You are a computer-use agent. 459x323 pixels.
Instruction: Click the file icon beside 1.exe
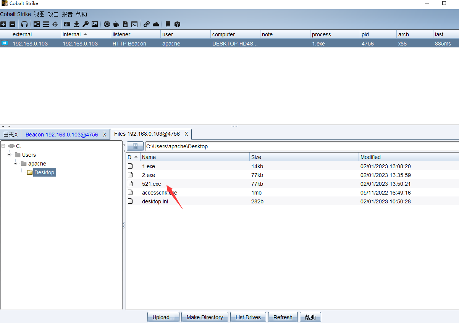(x=130, y=166)
